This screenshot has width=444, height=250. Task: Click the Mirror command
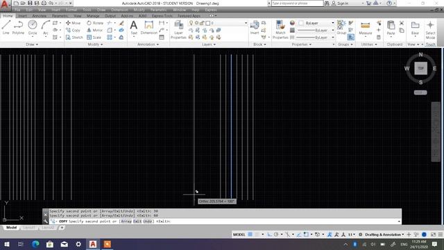tap(94, 30)
